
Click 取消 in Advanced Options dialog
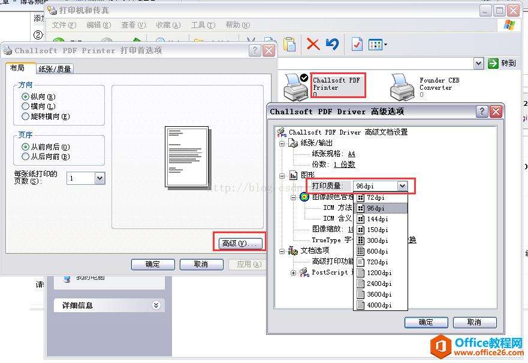(475, 322)
